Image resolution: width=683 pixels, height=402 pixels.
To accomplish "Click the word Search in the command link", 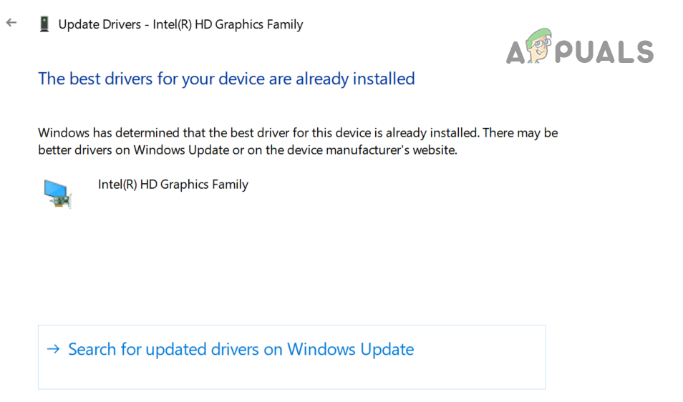I will coord(92,349).
